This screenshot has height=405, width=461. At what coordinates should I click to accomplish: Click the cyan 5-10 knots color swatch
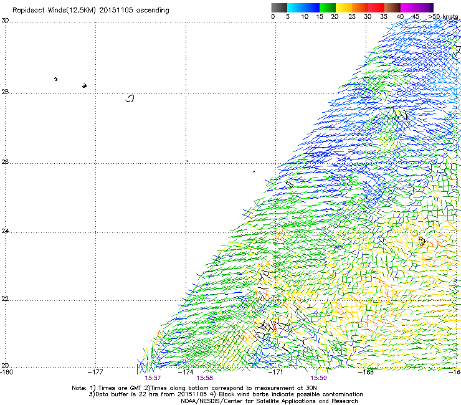(295, 7)
